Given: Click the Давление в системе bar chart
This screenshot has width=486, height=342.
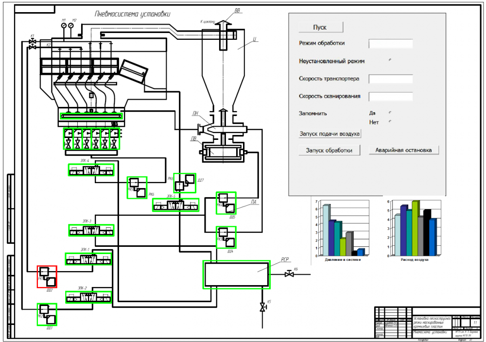Looking at the screenshot, I should click(x=340, y=229).
